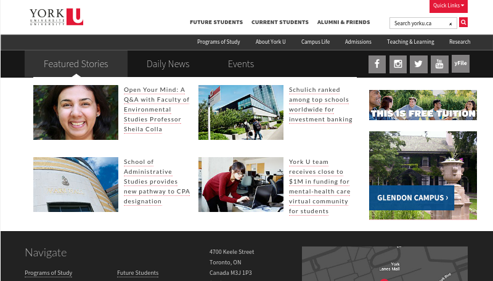The image size is (493, 281).
Task: Open the Admissions menu item
Action: pos(358,42)
